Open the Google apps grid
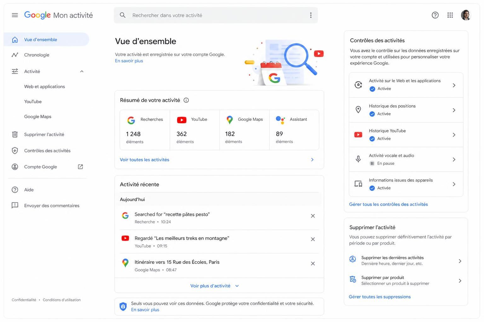The image size is (484, 322). [450, 15]
